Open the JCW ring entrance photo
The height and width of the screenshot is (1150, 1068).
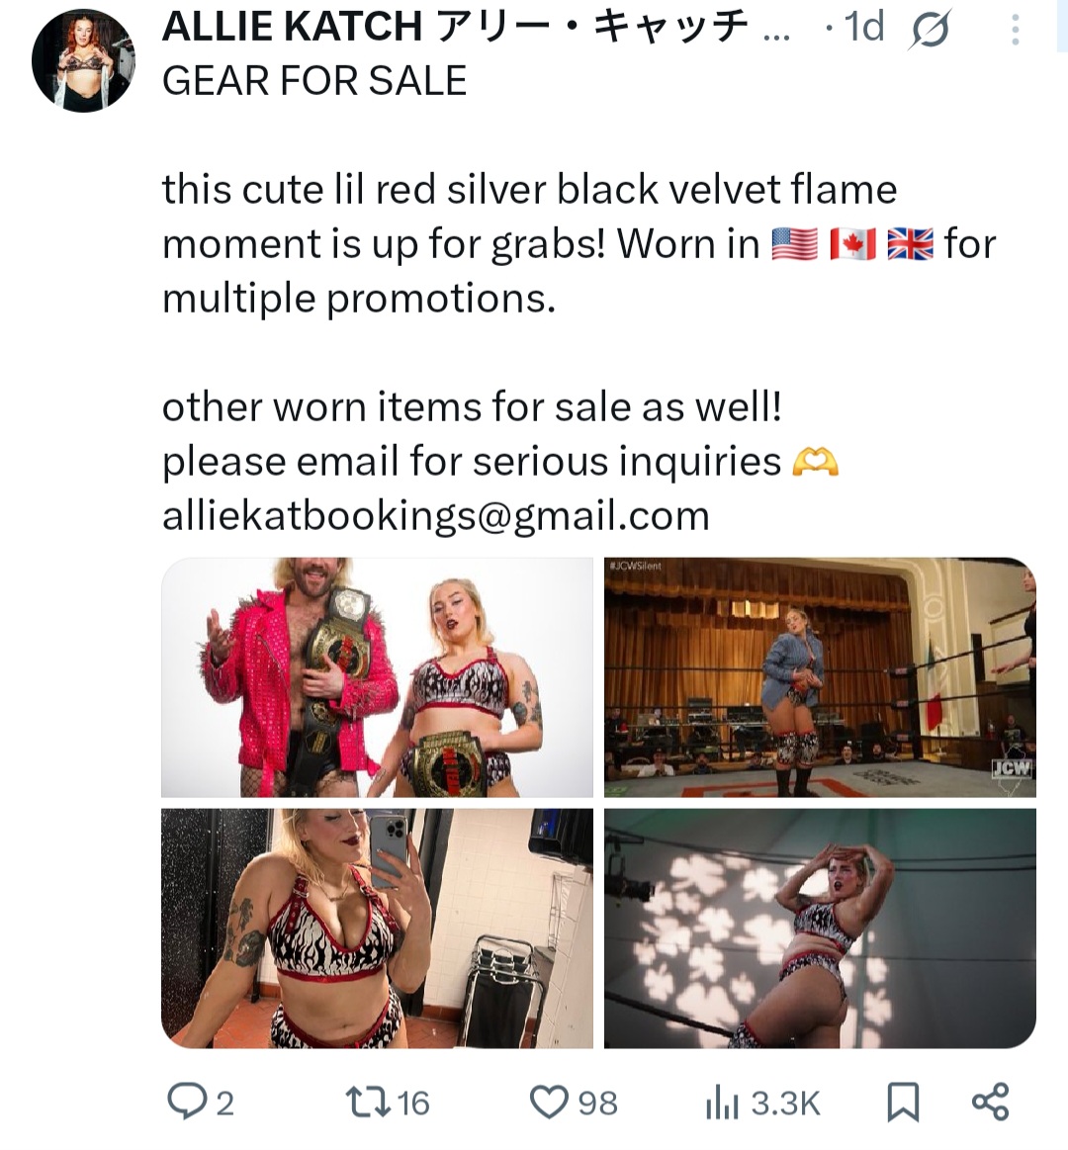pyautogui.click(x=820, y=677)
